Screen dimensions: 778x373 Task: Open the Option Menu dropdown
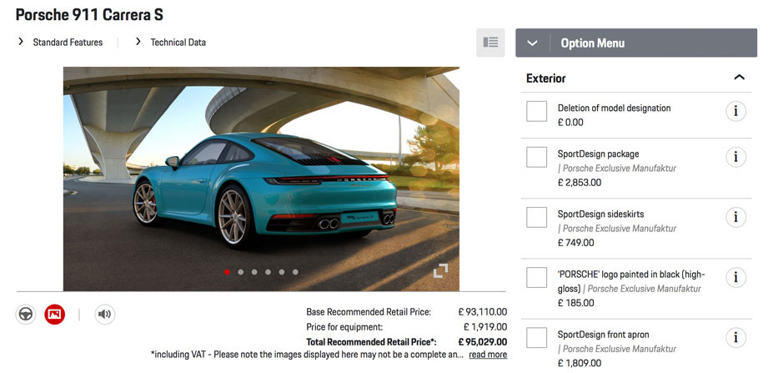tap(636, 43)
